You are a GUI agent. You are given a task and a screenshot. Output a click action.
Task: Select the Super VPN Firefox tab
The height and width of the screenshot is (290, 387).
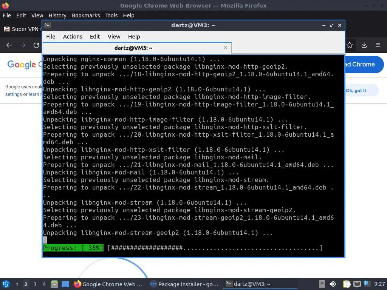click(22, 29)
